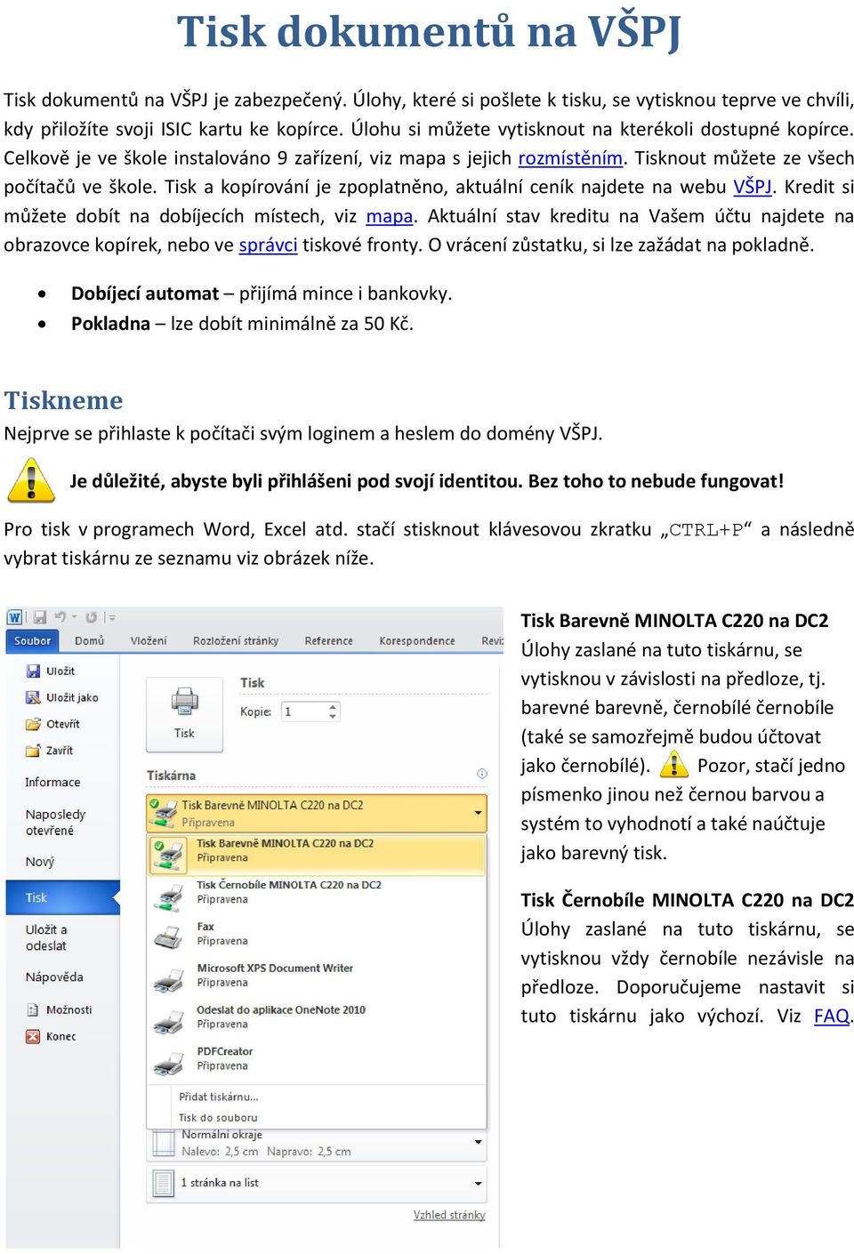The width and height of the screenshot is (854, 1254).
Task: Click the Možnosti options icon
Action: click(33, 1010)
